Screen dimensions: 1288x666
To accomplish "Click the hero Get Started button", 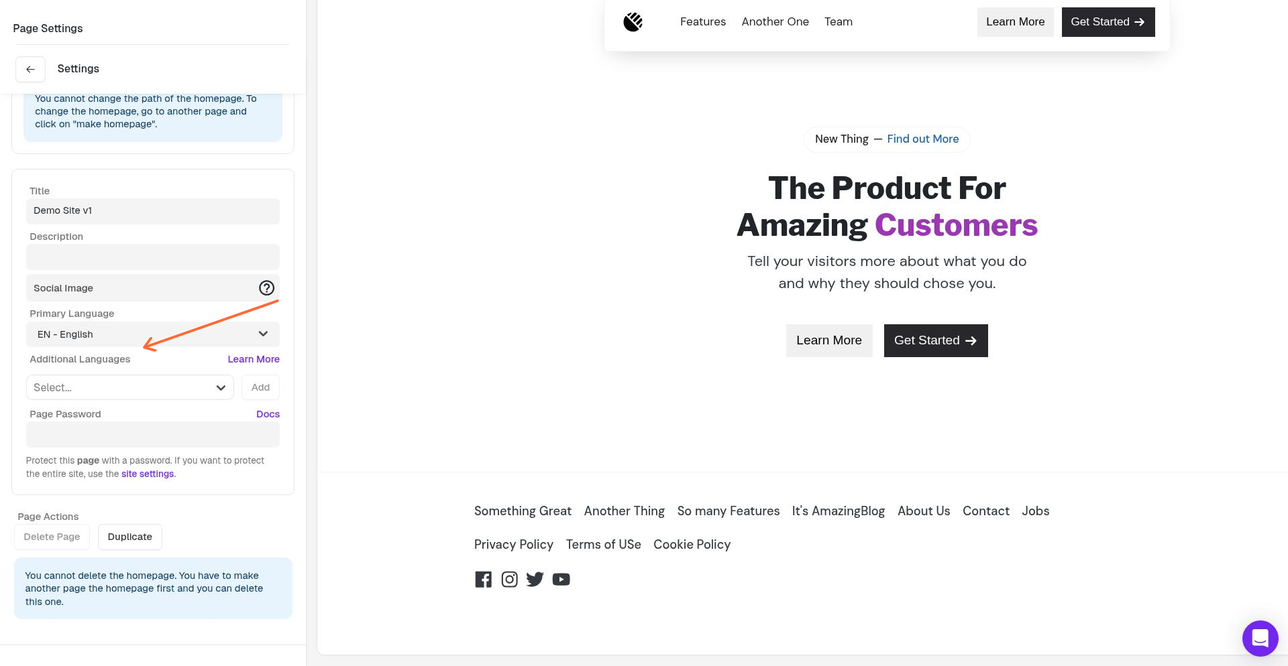I will [935, 341].
